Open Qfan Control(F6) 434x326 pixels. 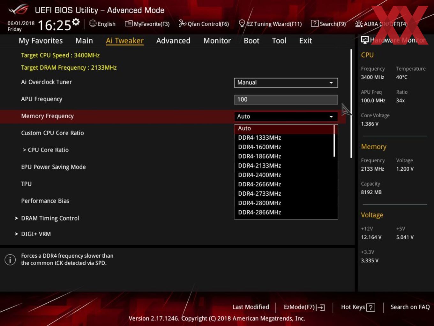[x=204, y=24]
